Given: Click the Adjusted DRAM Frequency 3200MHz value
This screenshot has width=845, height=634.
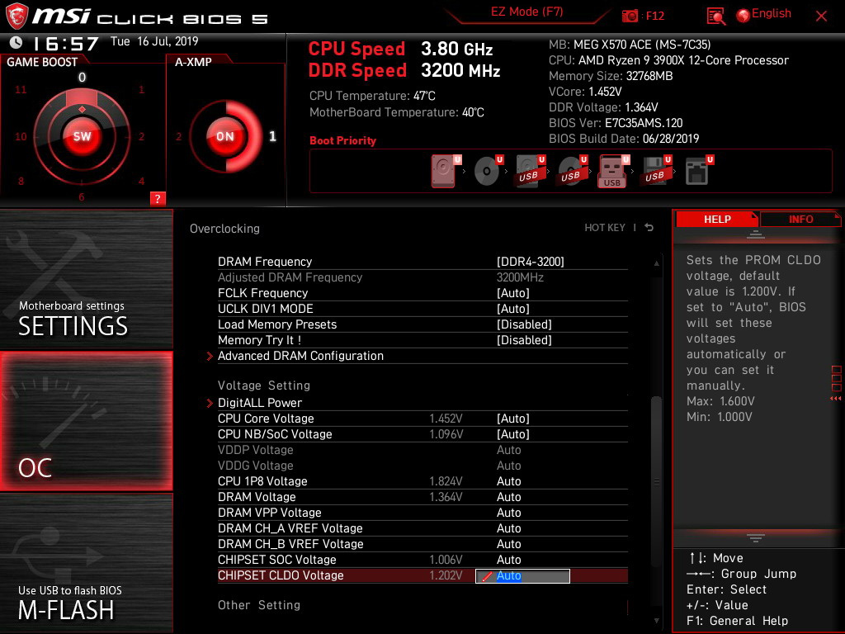Looking at the screenshot, I should tap(520, 277).
